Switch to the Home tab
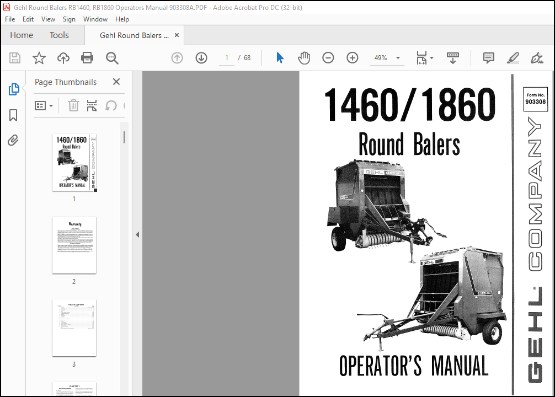 (22, 35)
